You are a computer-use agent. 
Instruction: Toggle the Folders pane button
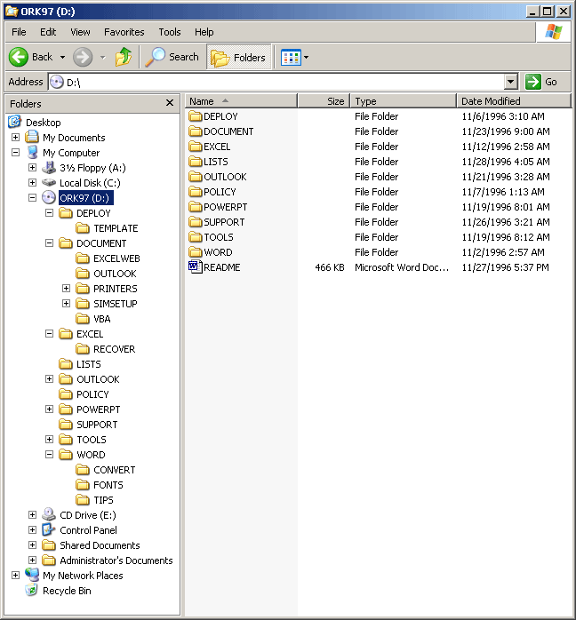238,58
